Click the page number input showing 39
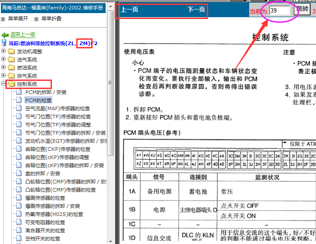The width and height of the screenshot is (316, 244). (280, 10)
